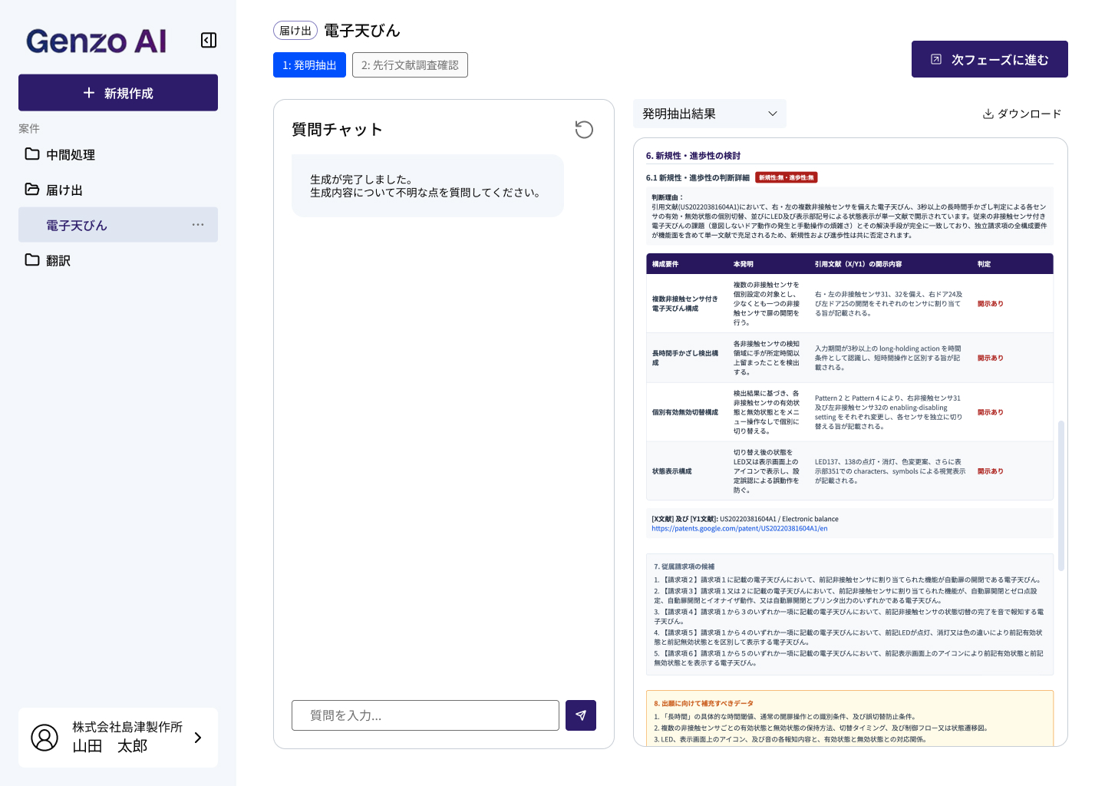Switch to the 2: 先行文献調査確認 tab
Screen dimensions: 1105x786
point(410,64)
